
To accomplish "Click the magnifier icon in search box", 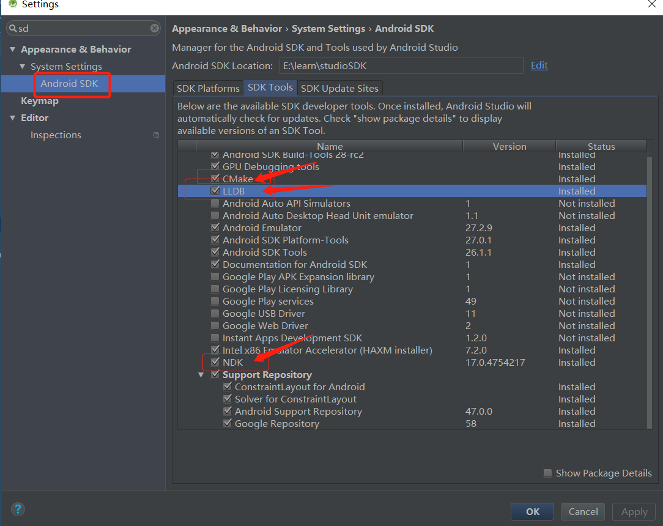I will pyautogui.click(x=13, y=28).
